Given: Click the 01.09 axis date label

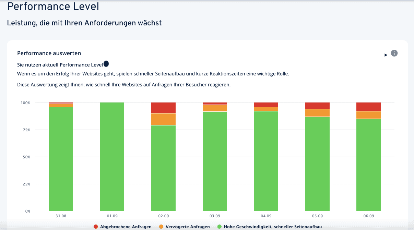Looking at the screenshot, I should pyautogui.click(x=112, y=216).
